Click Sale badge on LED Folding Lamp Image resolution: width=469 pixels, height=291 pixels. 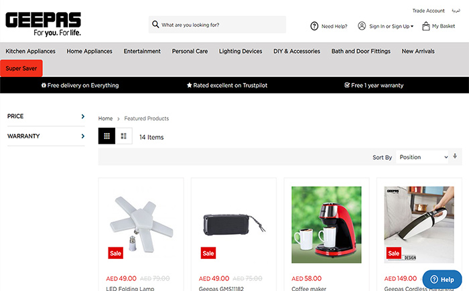115,253
